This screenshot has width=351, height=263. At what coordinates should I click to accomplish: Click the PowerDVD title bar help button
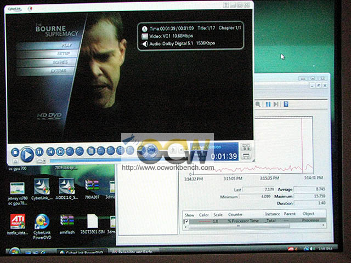pyautogui.click(x=226, y=5)
